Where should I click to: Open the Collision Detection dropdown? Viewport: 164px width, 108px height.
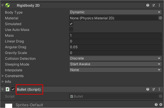(x=116, y=58)
